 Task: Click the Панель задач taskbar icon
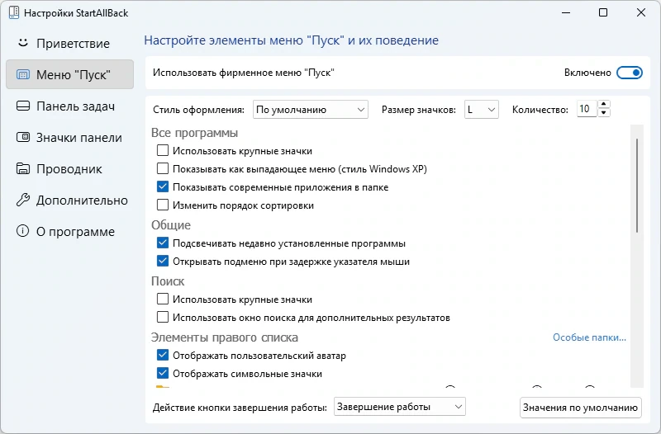[23, 106]
